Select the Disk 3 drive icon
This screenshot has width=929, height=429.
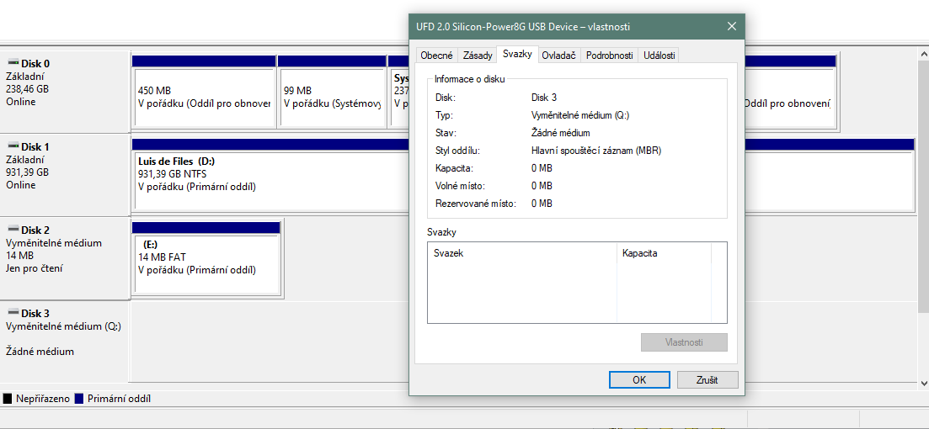[13, 313]
